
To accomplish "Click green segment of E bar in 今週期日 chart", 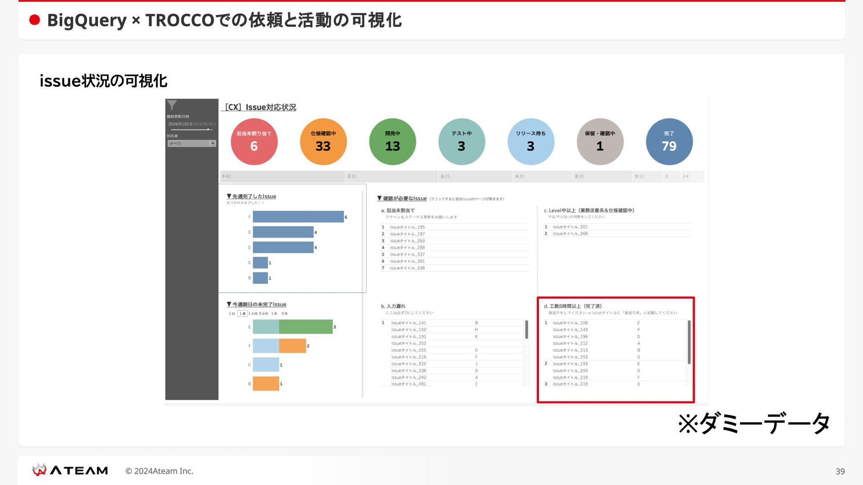I will pyautogui.click(x=306, y=327).
